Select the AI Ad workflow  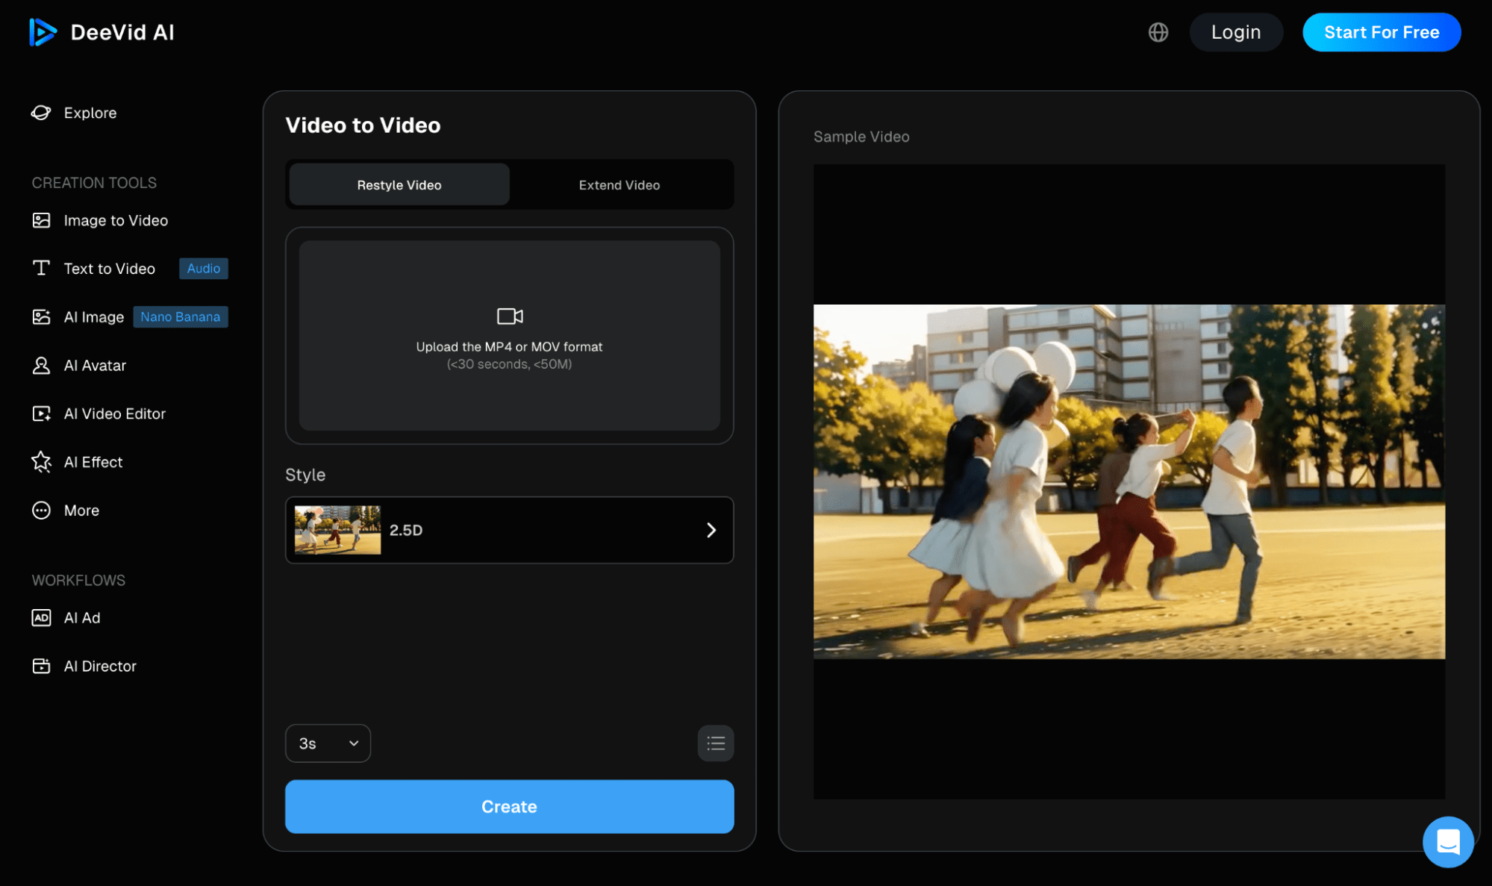(82, 617)
